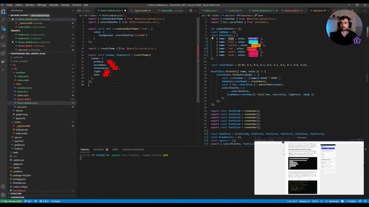Image resolution: width=369 pixels, height=207 pixels.
Task: Open graphcms.js in the explorer
Action: [x=22, y=114]
